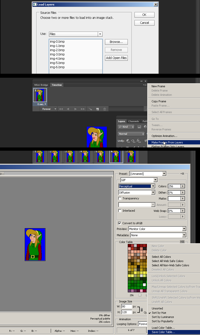Click the pixel layer filter icon in Layers
Image resolution: width=200 pixels, height=335 pixels.
[x=139, y=127]
